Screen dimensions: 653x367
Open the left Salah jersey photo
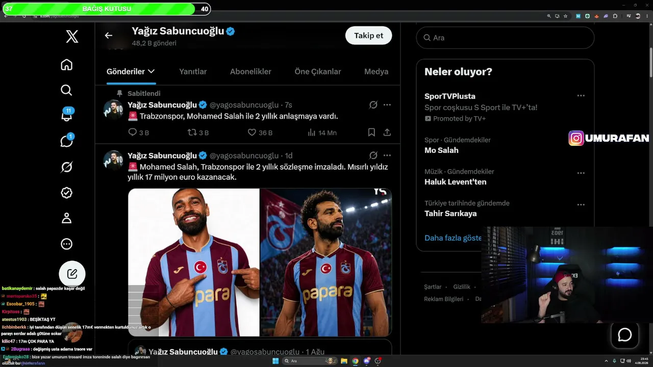point(194,263)
